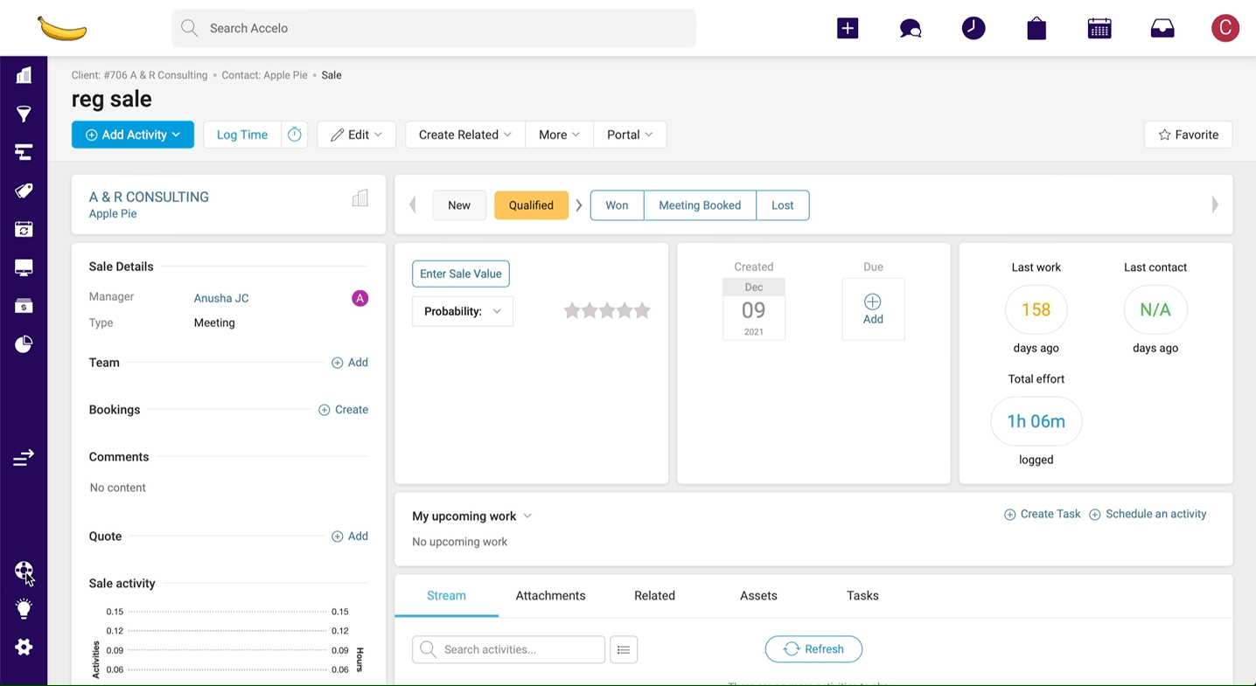Click Enter Sale Value

click(461, 274)
